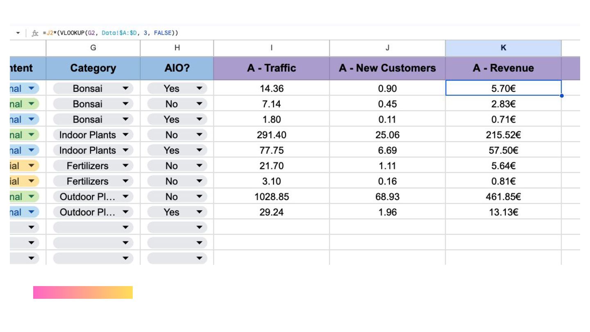Open Bonsai dropdown in the 14.36 traffic row
Image resolution: width=590 pixels, height=332 pixels.
125,89
